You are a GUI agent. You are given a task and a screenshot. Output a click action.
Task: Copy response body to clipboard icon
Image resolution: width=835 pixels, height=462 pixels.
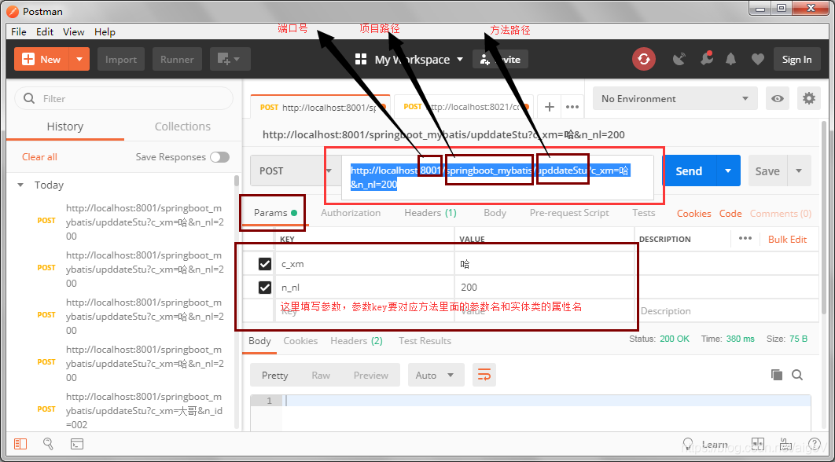click(776, 375)
